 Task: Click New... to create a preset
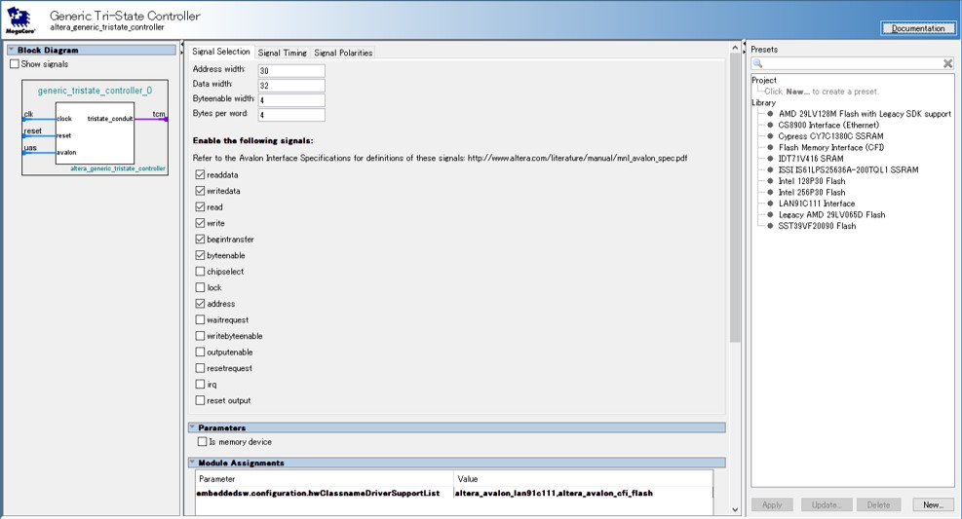[x=933, y=504]
